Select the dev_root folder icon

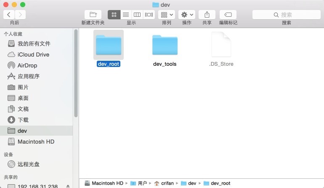109,45
